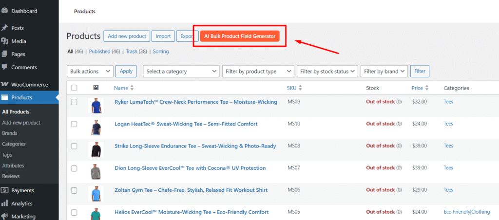The width and height of the screenshot is (499, 220).
Task: Sort by Price column arrows
Action: [427, 88]
